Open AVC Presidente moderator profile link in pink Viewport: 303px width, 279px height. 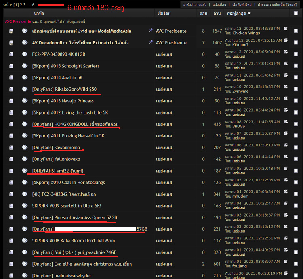[18, 21]
